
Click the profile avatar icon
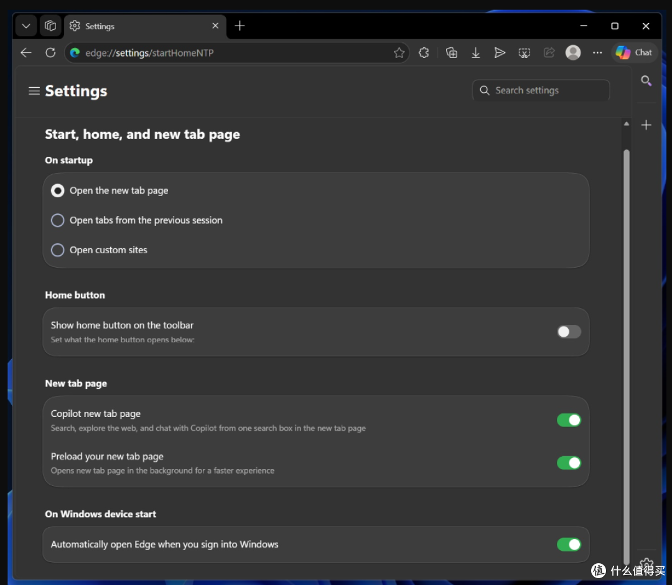point(573,53)
